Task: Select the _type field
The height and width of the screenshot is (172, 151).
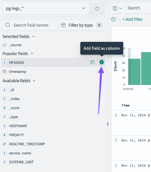Action: pyautogui.click(x=13, y=117)
